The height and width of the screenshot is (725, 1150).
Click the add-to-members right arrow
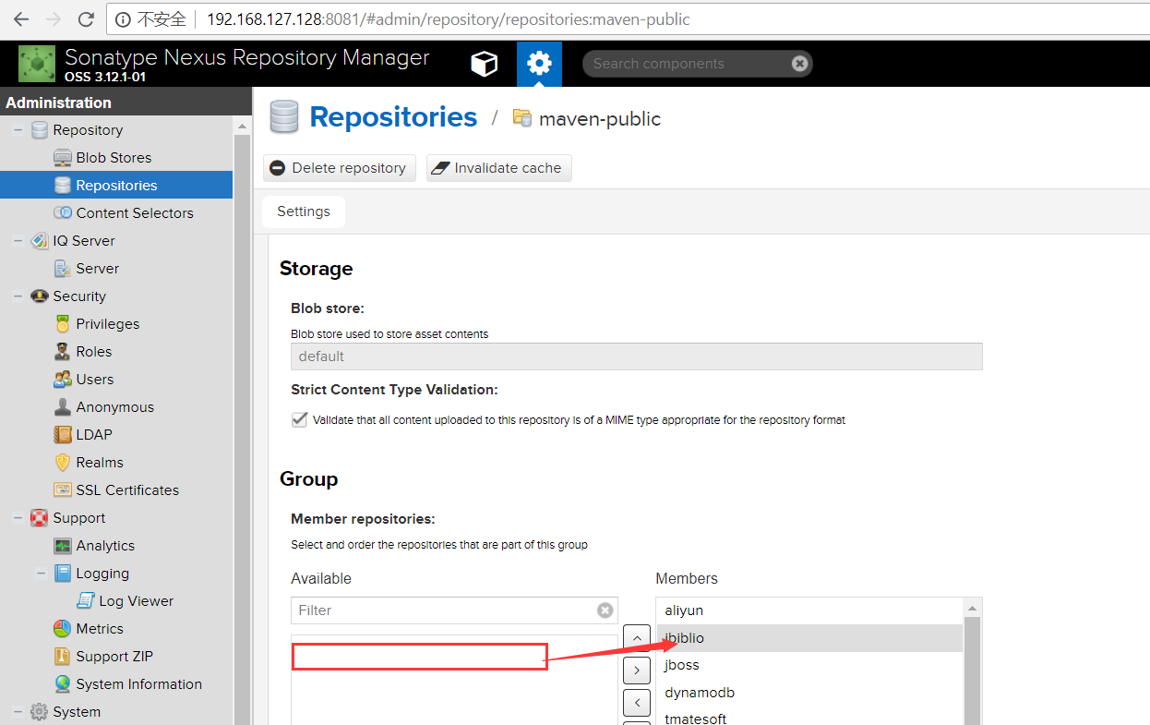click(636, 670)
